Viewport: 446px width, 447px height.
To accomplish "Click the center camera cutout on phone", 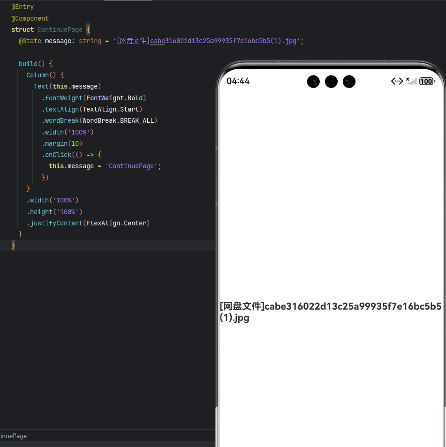I will pyautogui.click(x=331, y=82).
